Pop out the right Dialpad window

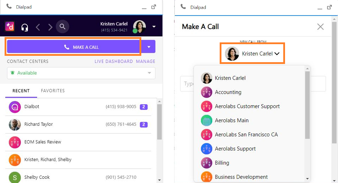pyautogui.click(x=330, y=7)
